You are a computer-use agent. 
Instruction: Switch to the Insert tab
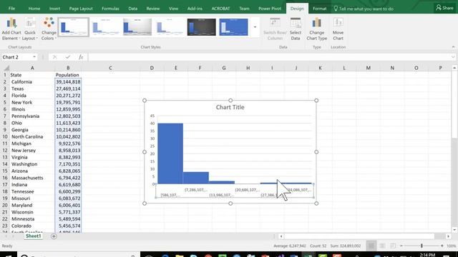(54, 9)
